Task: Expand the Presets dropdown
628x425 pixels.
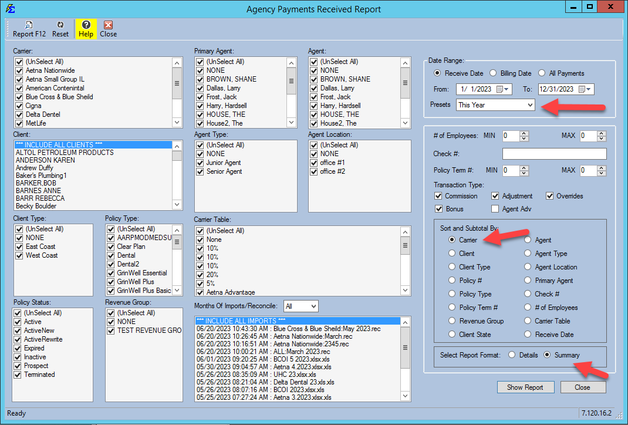Action: pos(531,104)
